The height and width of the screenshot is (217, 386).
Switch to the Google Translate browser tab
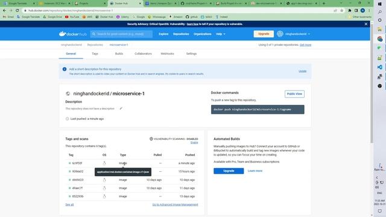coord(19,4)
